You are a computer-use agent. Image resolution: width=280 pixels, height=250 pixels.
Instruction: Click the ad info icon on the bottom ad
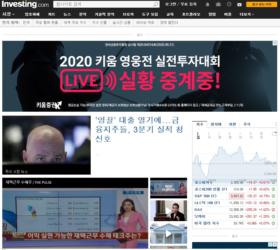[x=270, y=244]
